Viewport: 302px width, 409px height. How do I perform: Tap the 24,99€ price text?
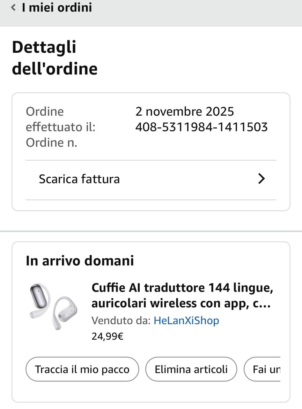click(107, 336)
